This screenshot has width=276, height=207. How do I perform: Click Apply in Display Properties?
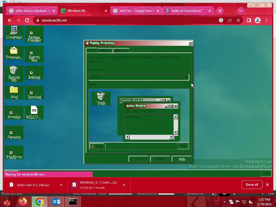pyautogui.click(x=182, y=159)
